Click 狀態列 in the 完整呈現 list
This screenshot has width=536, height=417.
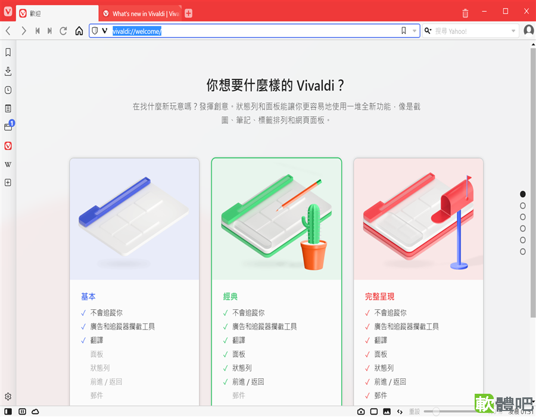click(384, 368)
